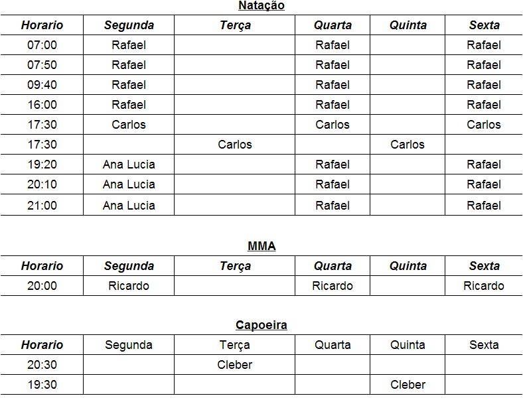Select Ana Lucia in the 21:00 row
The height and width of the screenshot is (402, 523).
[129, 206]
